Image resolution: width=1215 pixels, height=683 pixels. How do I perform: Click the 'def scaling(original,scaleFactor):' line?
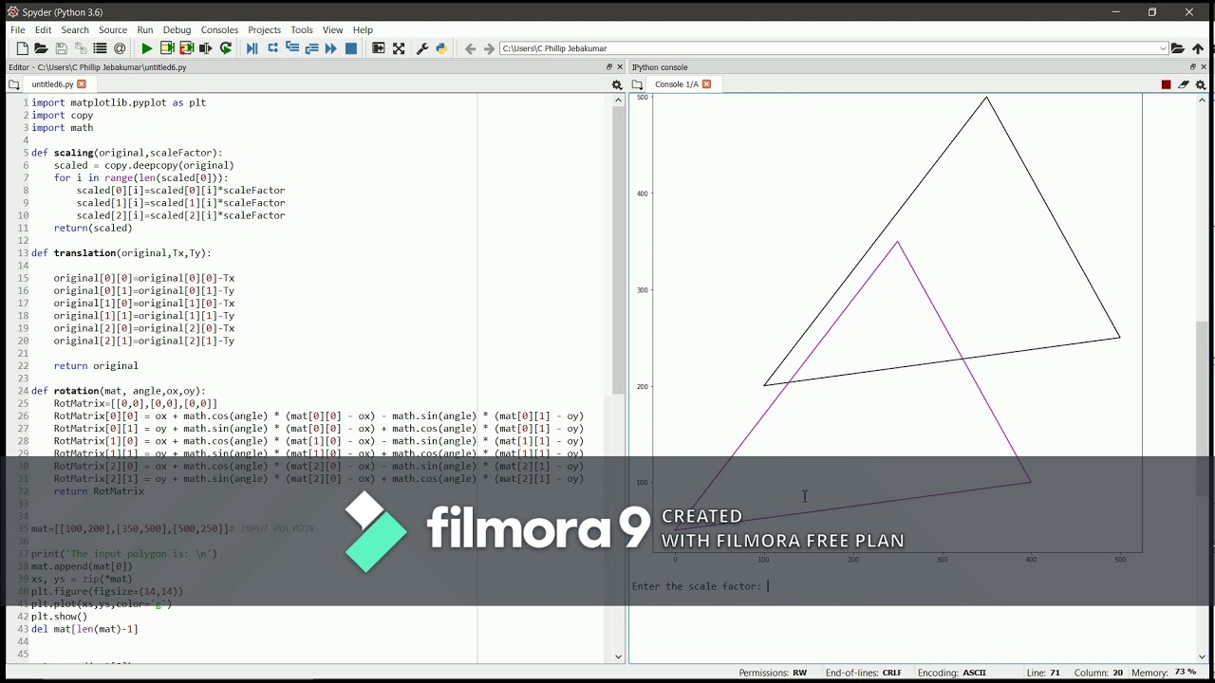coord(127,153)
